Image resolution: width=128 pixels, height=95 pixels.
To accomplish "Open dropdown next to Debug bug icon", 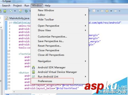I will (x=30, y=11).
